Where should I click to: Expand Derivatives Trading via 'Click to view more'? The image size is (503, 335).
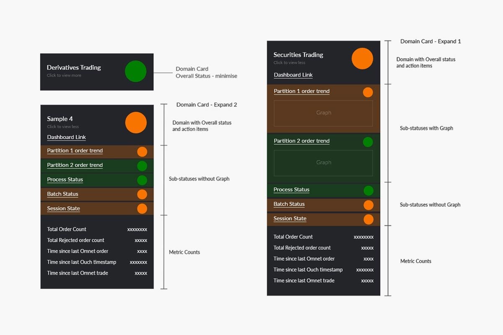64,75
